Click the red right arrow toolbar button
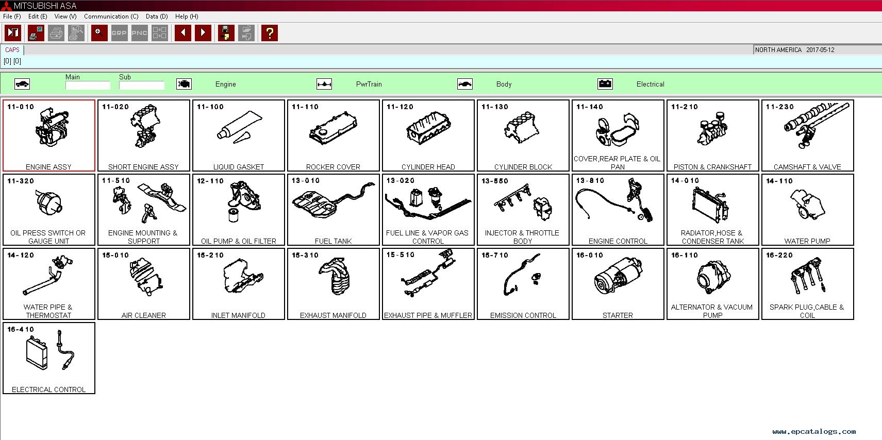This screenshot has width=882, height=440. (x=203, y=33)
